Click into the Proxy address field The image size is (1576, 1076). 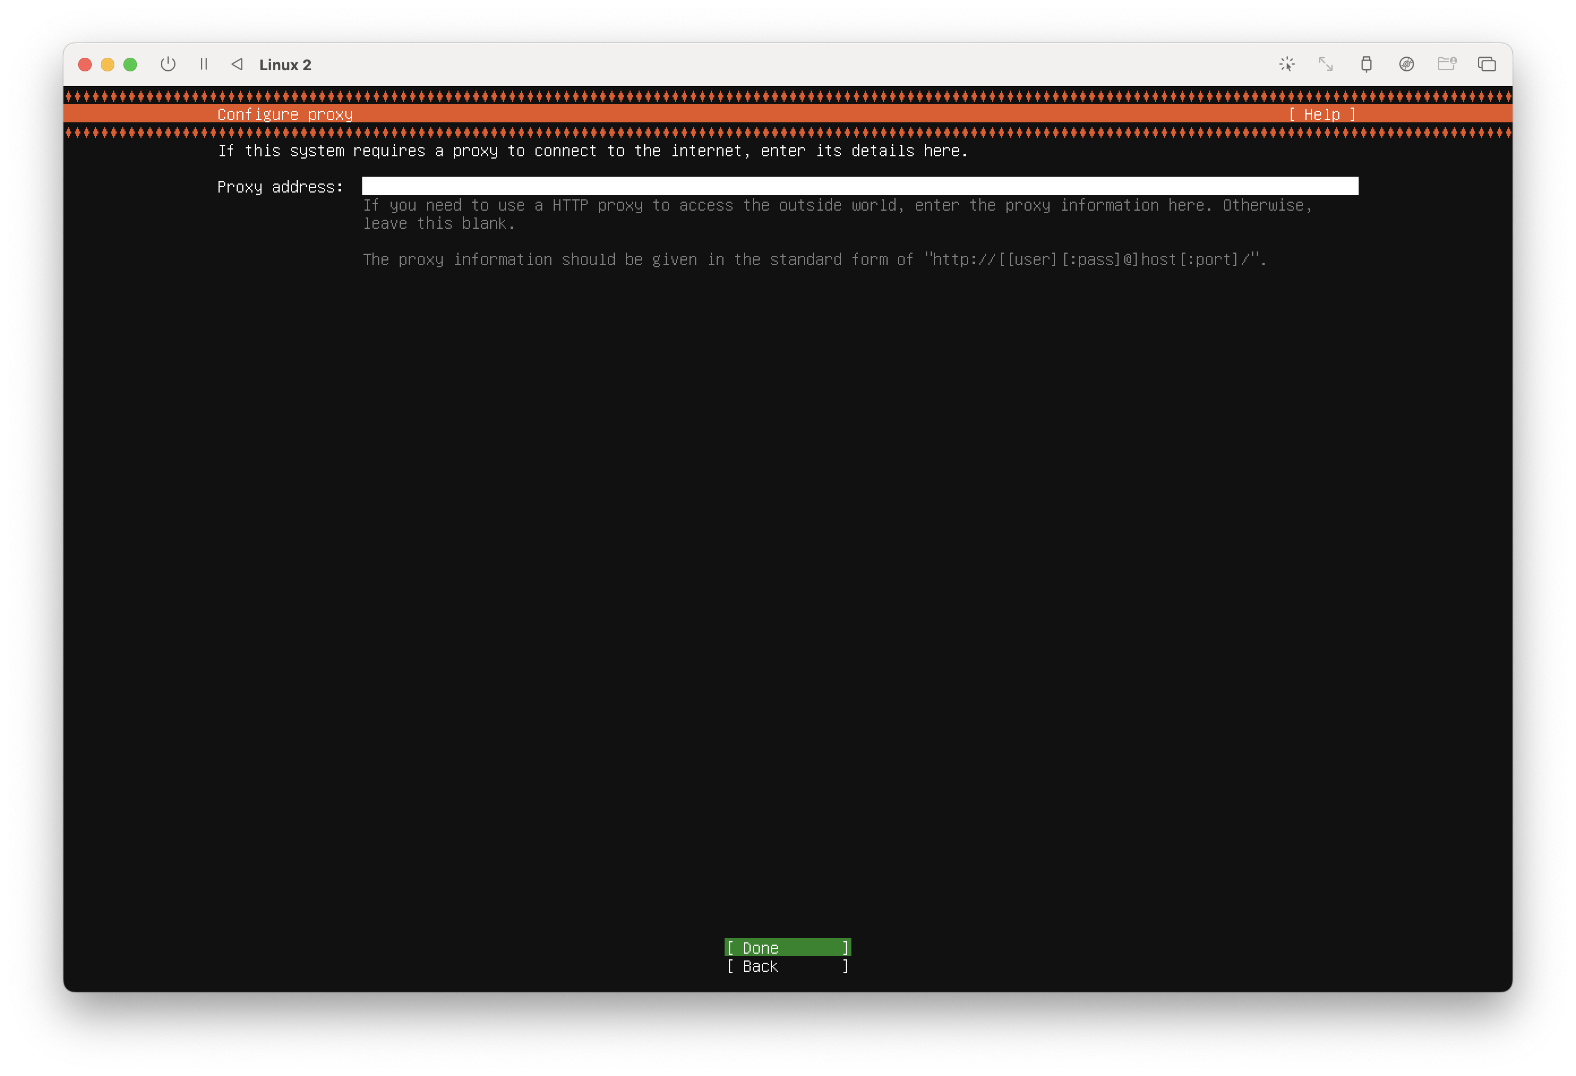pos(859,186)
